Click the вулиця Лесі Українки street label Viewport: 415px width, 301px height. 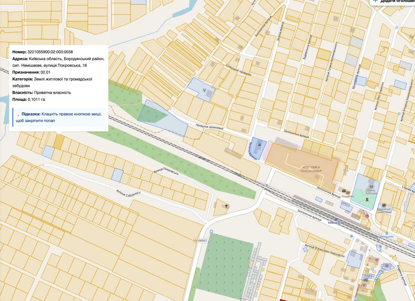tap(379, 96)
